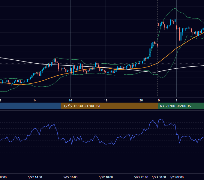Click the hour 16 axis label
Image resolution: width=204 pixels, height=180 pixels.
70,100
